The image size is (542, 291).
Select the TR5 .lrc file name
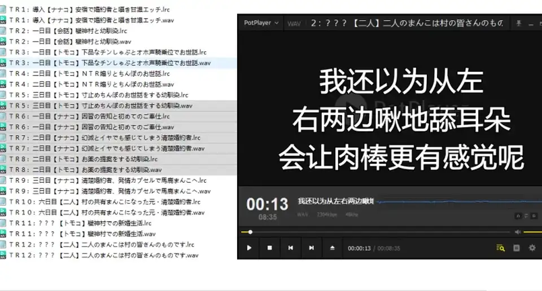[x=98, y=95]
